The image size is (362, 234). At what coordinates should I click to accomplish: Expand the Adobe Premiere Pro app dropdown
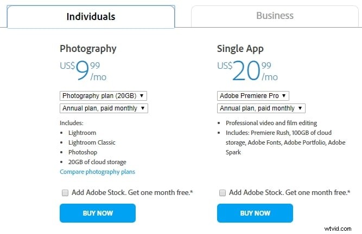(253, 96)
